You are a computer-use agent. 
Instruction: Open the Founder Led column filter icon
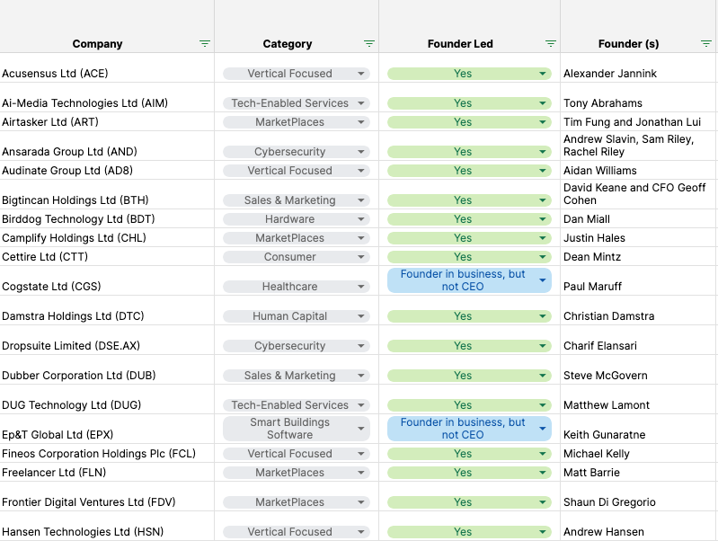tap(550, 43)
